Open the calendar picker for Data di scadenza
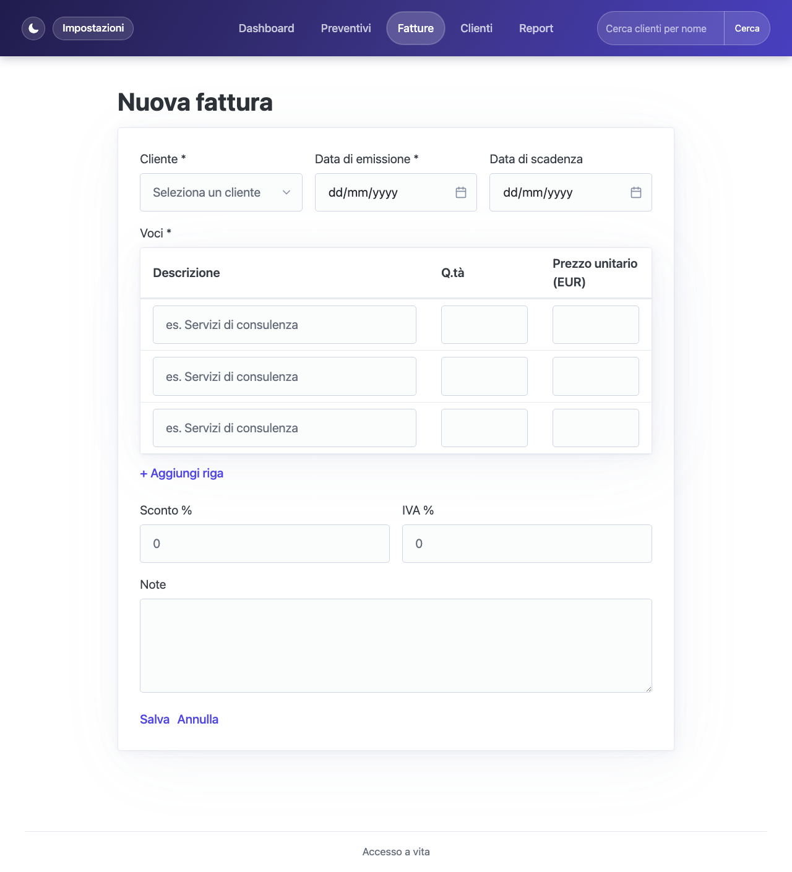The width and height of the screenshot is (792, 872). [636, 192]
